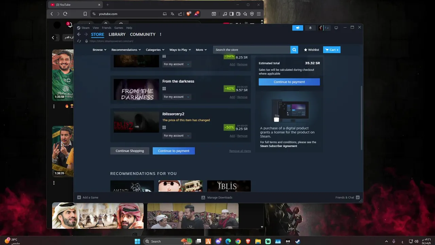The width and height of the screenshot is (435, 245).
Task: Open the Friends menu in Steam
Action: coord(106,28)
